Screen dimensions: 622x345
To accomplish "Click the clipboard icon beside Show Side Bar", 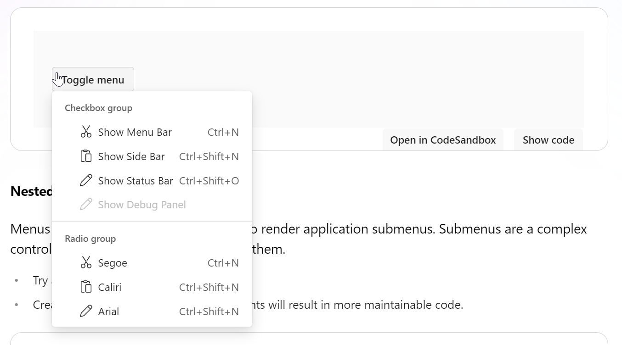I will click(86, 156).
